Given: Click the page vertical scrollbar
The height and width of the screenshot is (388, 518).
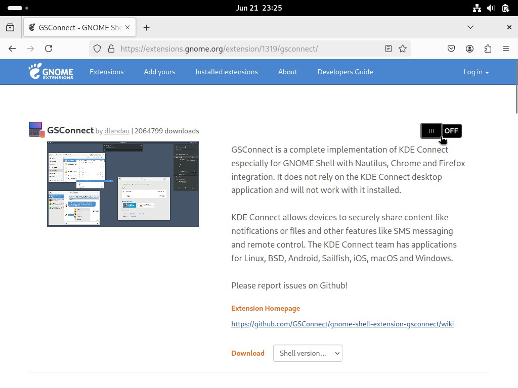Looking at the screenshot, I should 516,87.
